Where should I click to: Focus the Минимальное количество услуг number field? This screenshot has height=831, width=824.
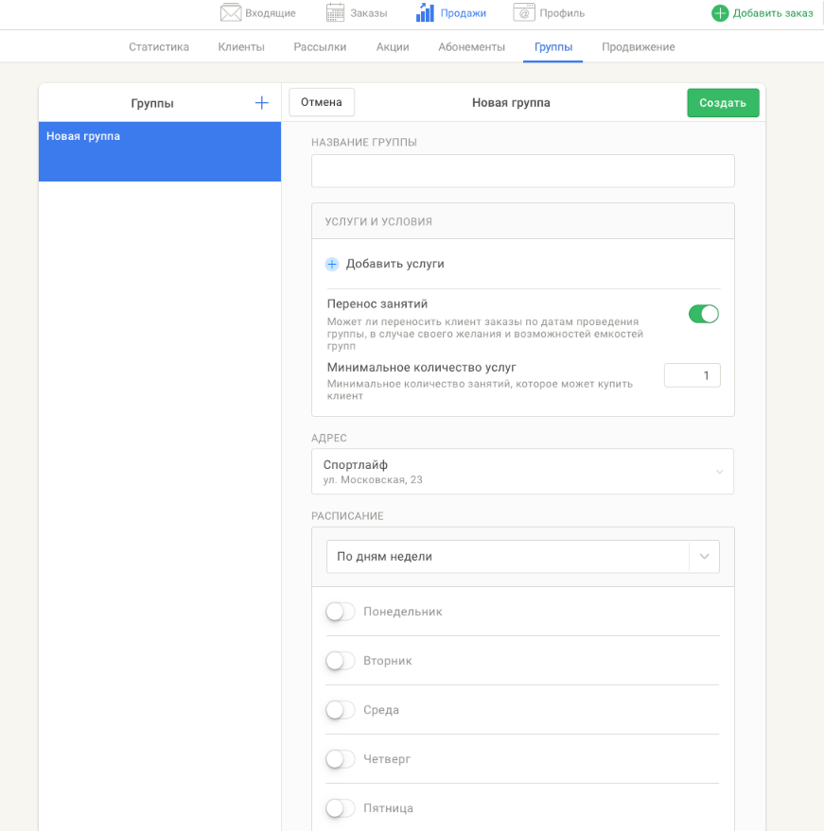(692, 375)
